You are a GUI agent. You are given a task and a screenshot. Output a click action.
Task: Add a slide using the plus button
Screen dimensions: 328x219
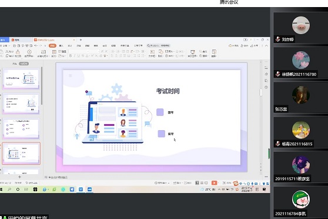coord(19,177)
